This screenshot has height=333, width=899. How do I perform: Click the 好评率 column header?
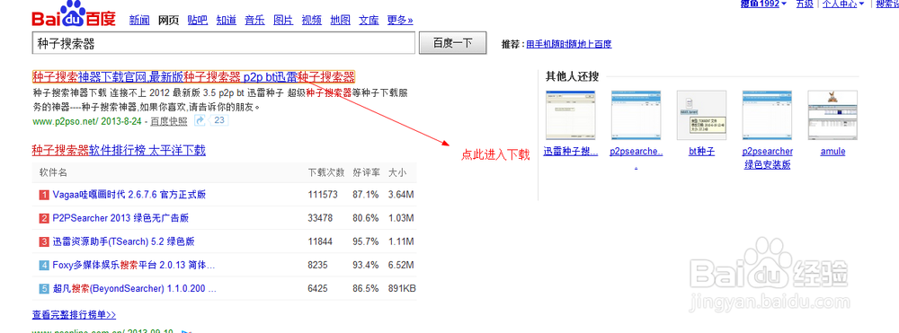coord(366,172)
